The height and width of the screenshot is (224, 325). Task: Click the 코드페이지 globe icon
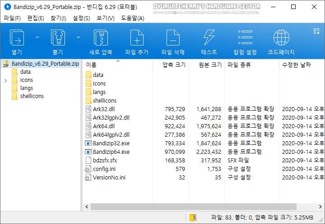click(x=281, y=38)
